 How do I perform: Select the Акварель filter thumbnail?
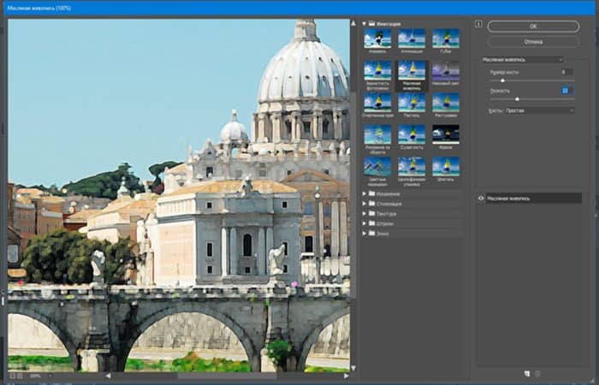tap(377, 38)
